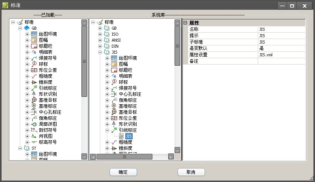Click 取消 button
Screen dimensions: 315x182
[191, 172]
